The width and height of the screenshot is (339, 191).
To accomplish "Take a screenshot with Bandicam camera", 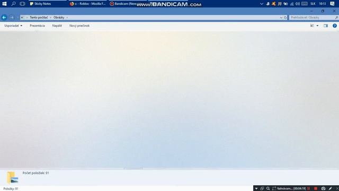I will 323,189.
